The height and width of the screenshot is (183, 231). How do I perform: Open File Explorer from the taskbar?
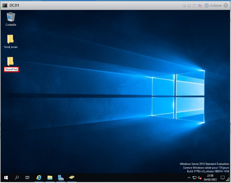[50, 178]
